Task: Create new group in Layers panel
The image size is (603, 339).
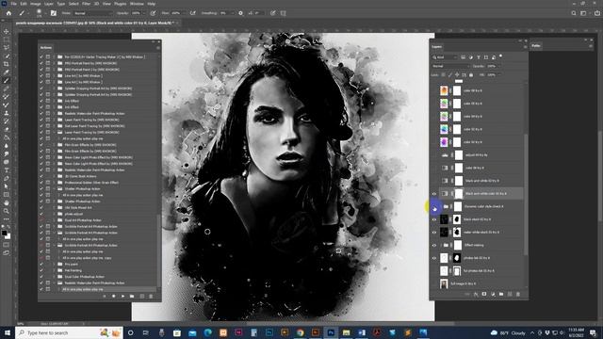Action: pyautogui.click(x=501, y=294)
